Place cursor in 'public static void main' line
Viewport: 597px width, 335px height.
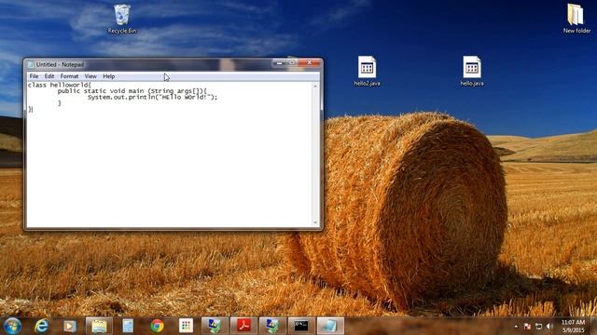[x=132, y=91]
